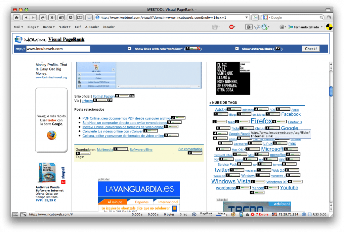The height and width of the screenshot is (232, 344).
Task: Go to the browser home page
Action: [x=16, y=17]
